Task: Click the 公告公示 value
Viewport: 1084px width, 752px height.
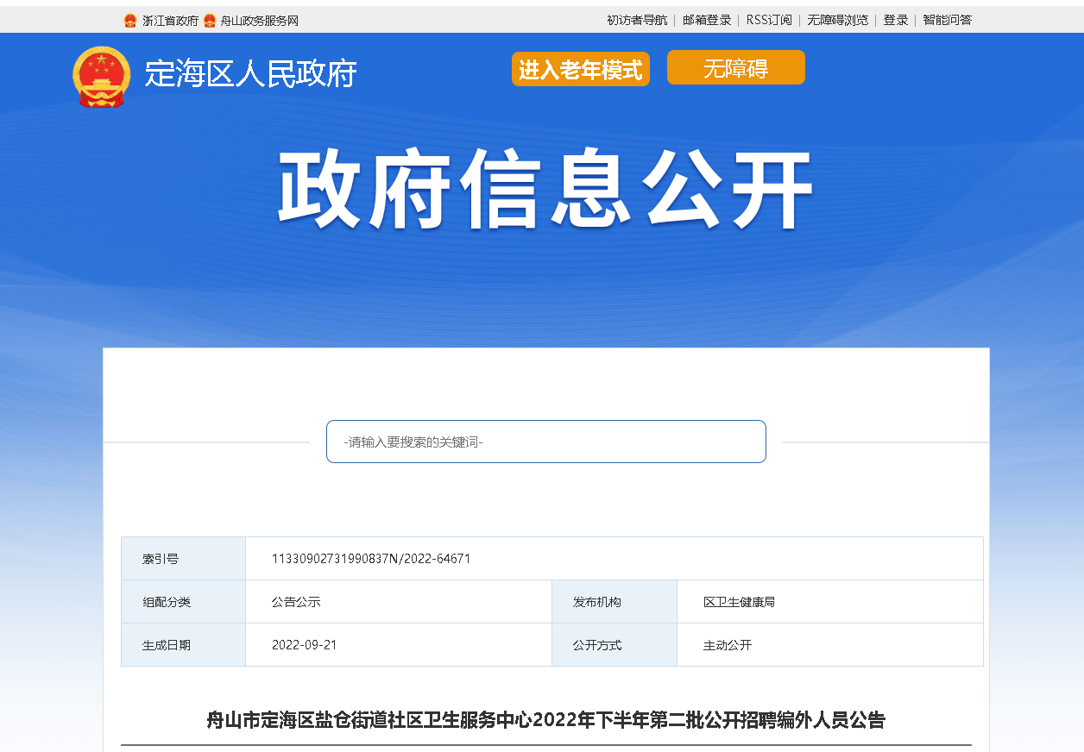Action: (x=296, y=602)
